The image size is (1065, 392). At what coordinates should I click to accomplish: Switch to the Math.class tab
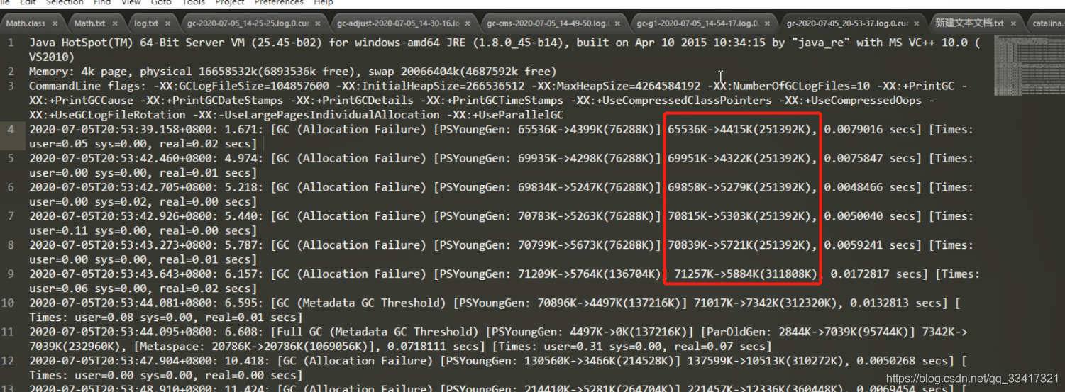pos(26,23)
